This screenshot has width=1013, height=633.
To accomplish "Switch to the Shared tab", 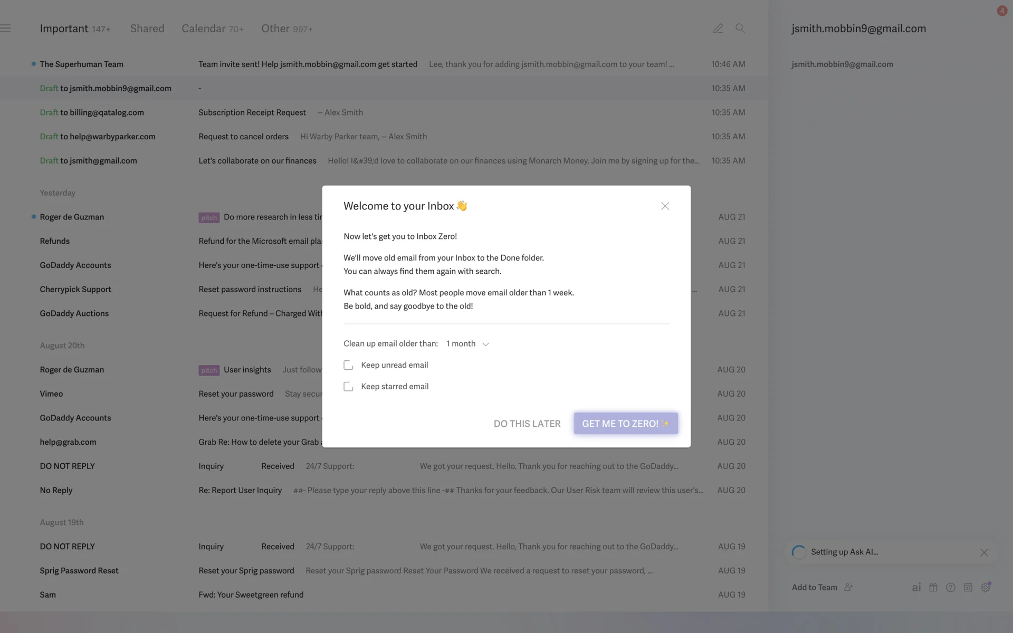I will tap(147, 28).
